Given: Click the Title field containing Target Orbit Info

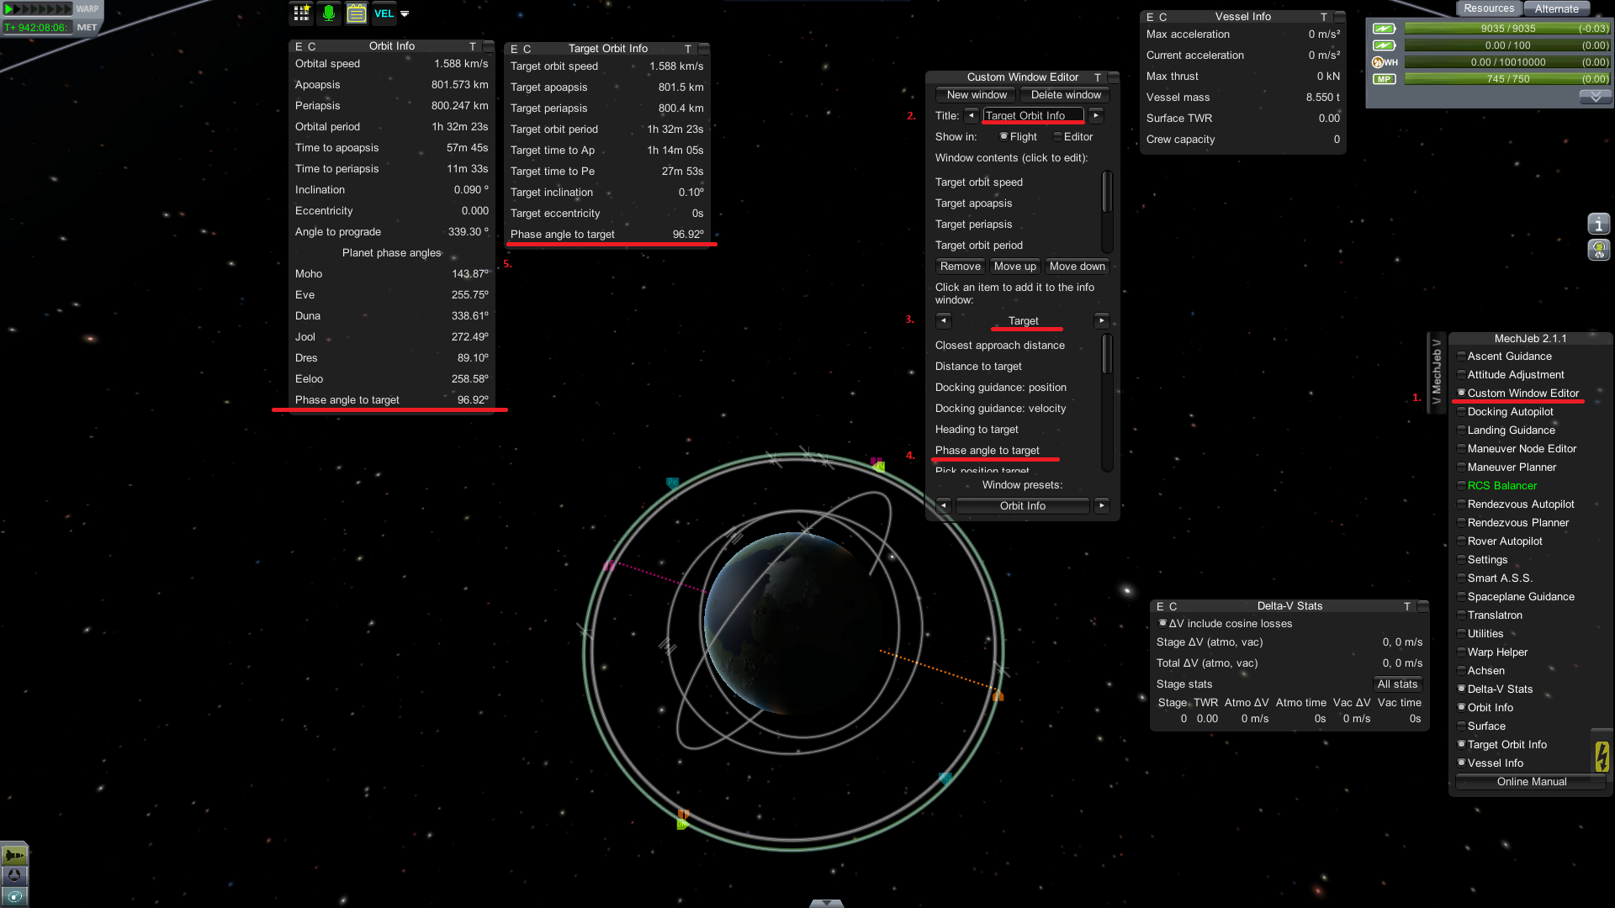Looking at the screenshot, I should tap(1033, 116).
